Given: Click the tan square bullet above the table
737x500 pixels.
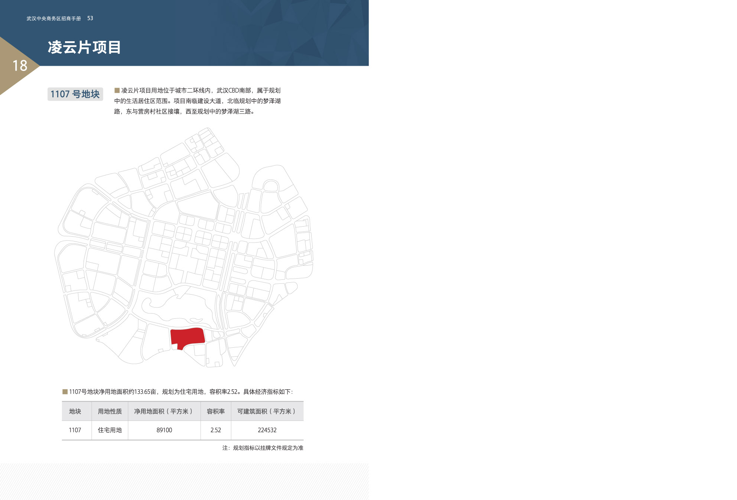Looking at the screenshot, I should (x=65, y=392).
